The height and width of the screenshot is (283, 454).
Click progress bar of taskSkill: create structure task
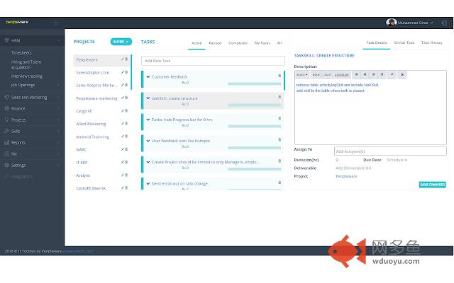253,104
